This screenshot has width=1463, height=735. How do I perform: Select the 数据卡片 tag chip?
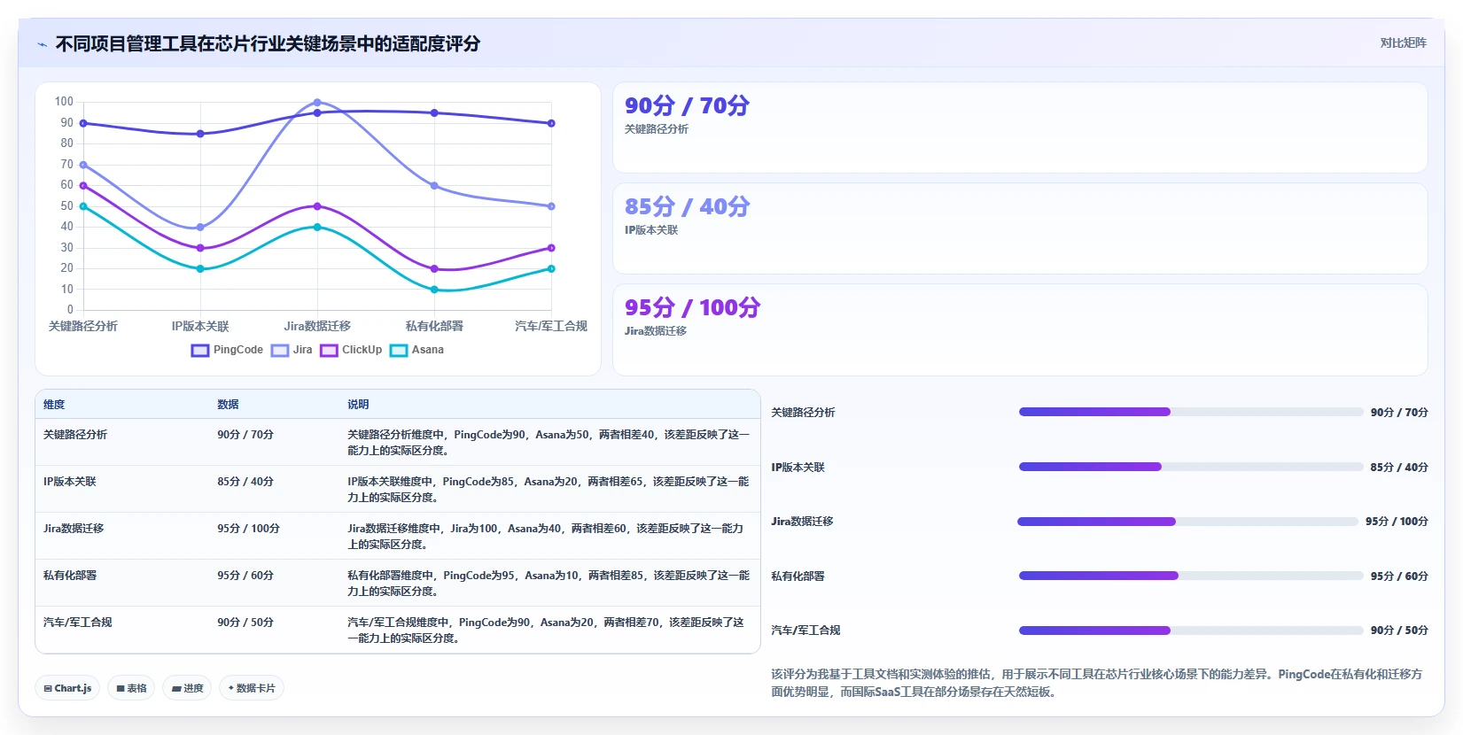pyautogui.click(x=252, y=688)
